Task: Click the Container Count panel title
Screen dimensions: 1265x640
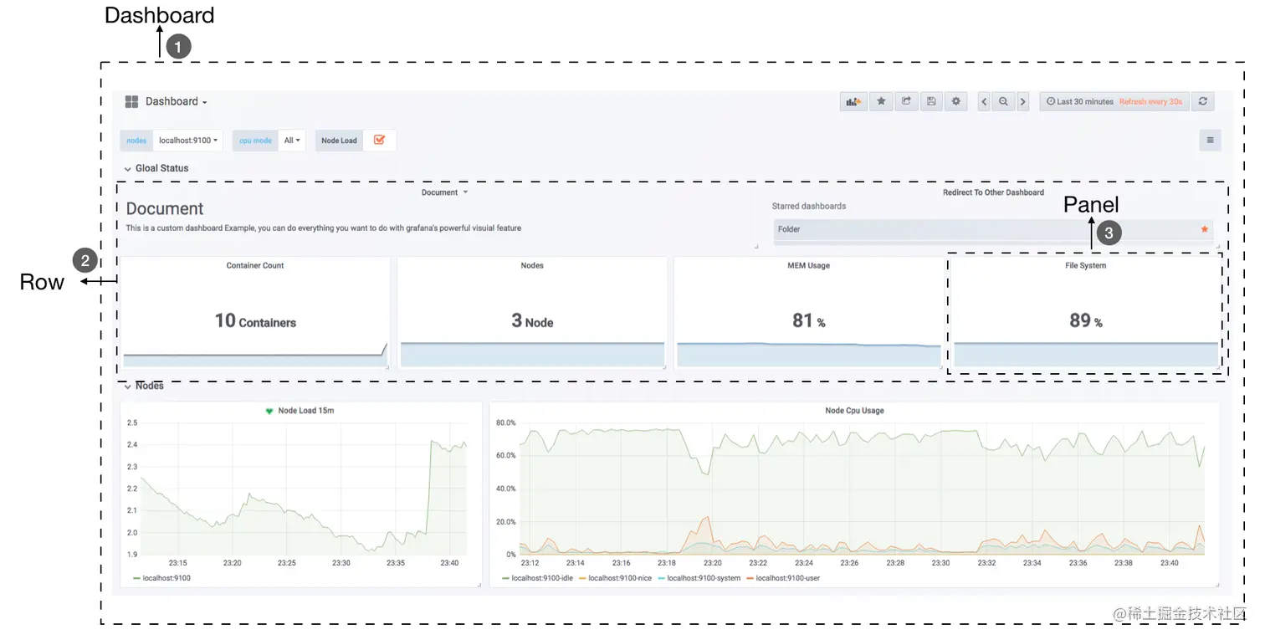Action: click(x=255, y=265)
